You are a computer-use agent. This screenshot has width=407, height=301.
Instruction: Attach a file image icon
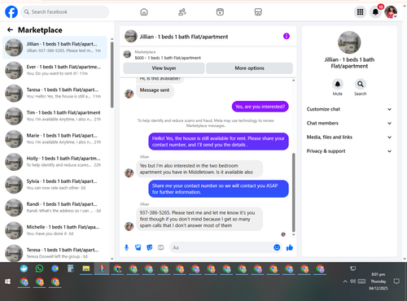click(x=138, y=247)
